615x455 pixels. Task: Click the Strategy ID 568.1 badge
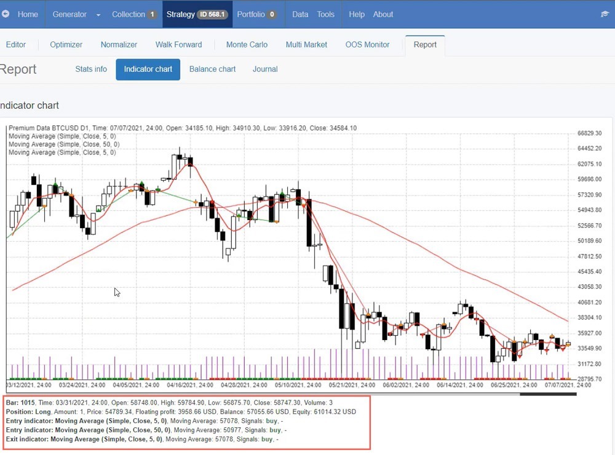[x=212, y=14]
